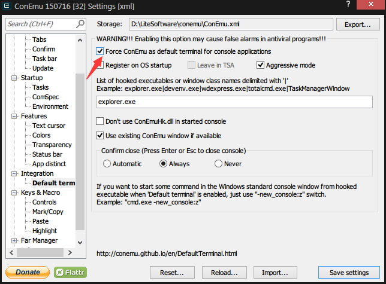Open the Tasks settings page
Viewport: 386px width, 284px height.
tap(40, 87)
